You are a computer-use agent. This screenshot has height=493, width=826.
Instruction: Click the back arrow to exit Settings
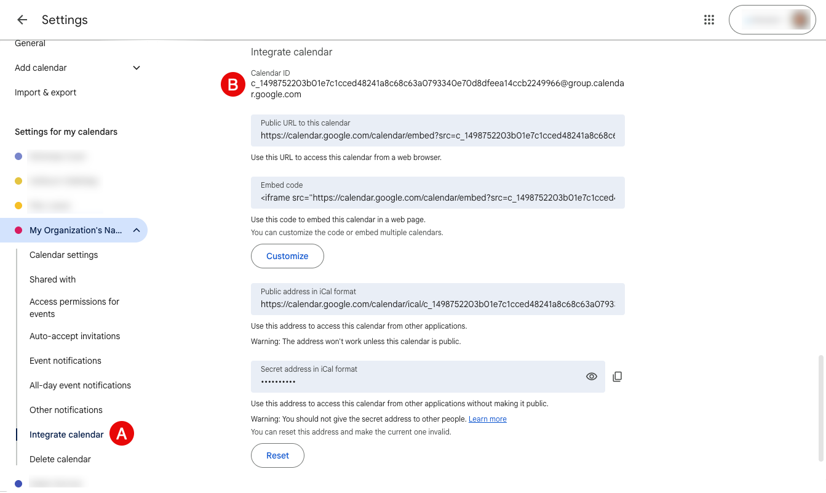point(22,19)
